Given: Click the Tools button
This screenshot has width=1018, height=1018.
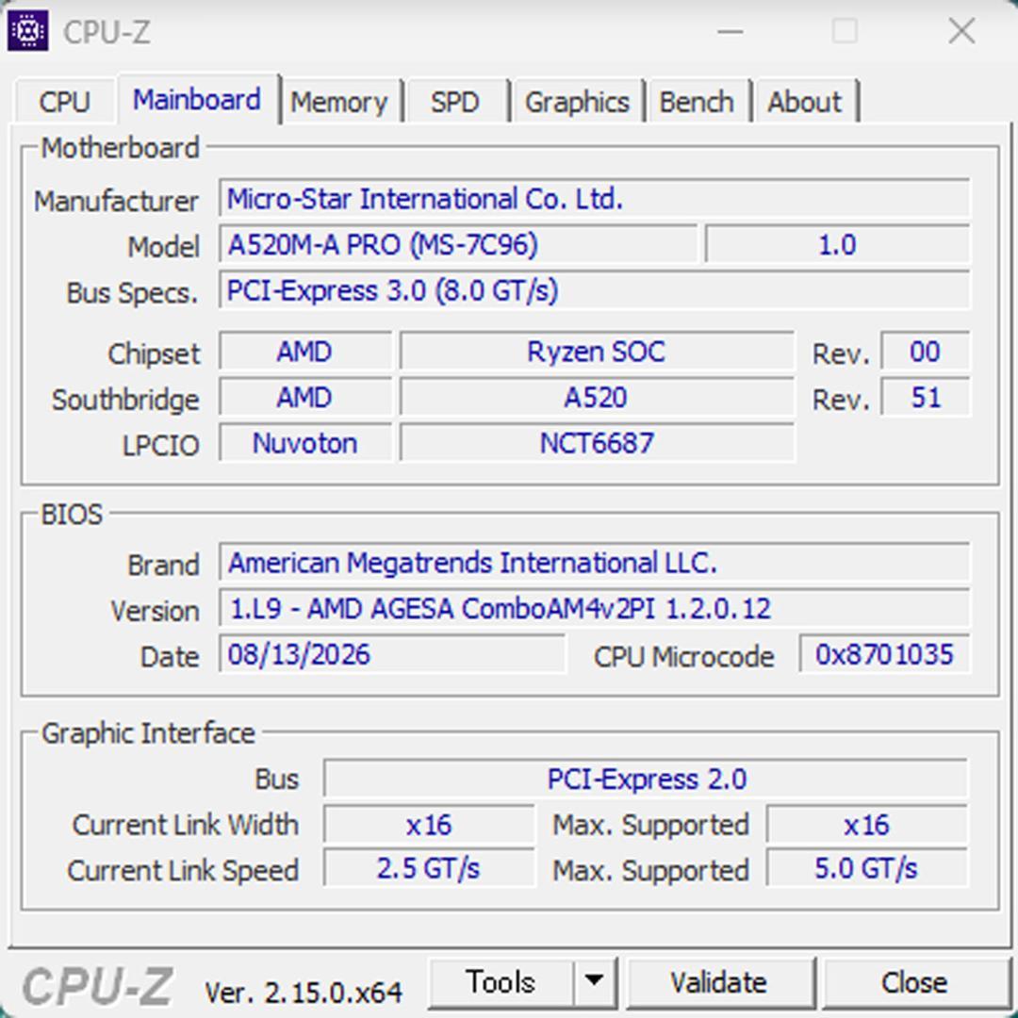Looking at the screenshot, I should pos(501,981).
